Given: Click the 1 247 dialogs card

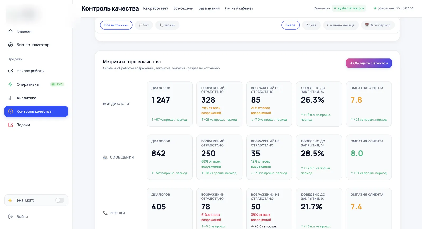Looking at the screenshot, I should point(170,104).
